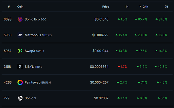The height and width of the screenshot is (108, 174).
Task: Sort by Price column header
Action: [106, 7]
